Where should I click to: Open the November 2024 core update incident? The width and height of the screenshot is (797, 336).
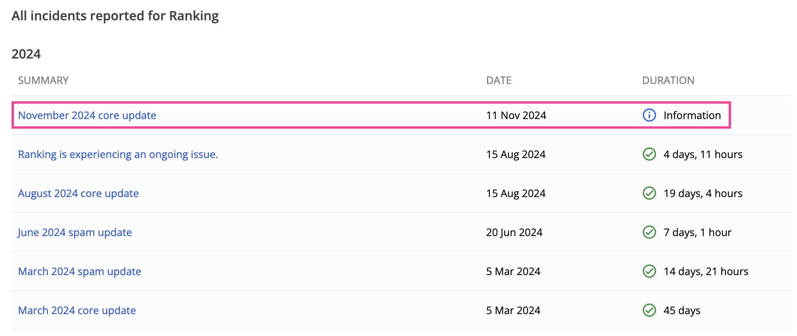click(87, 115)
